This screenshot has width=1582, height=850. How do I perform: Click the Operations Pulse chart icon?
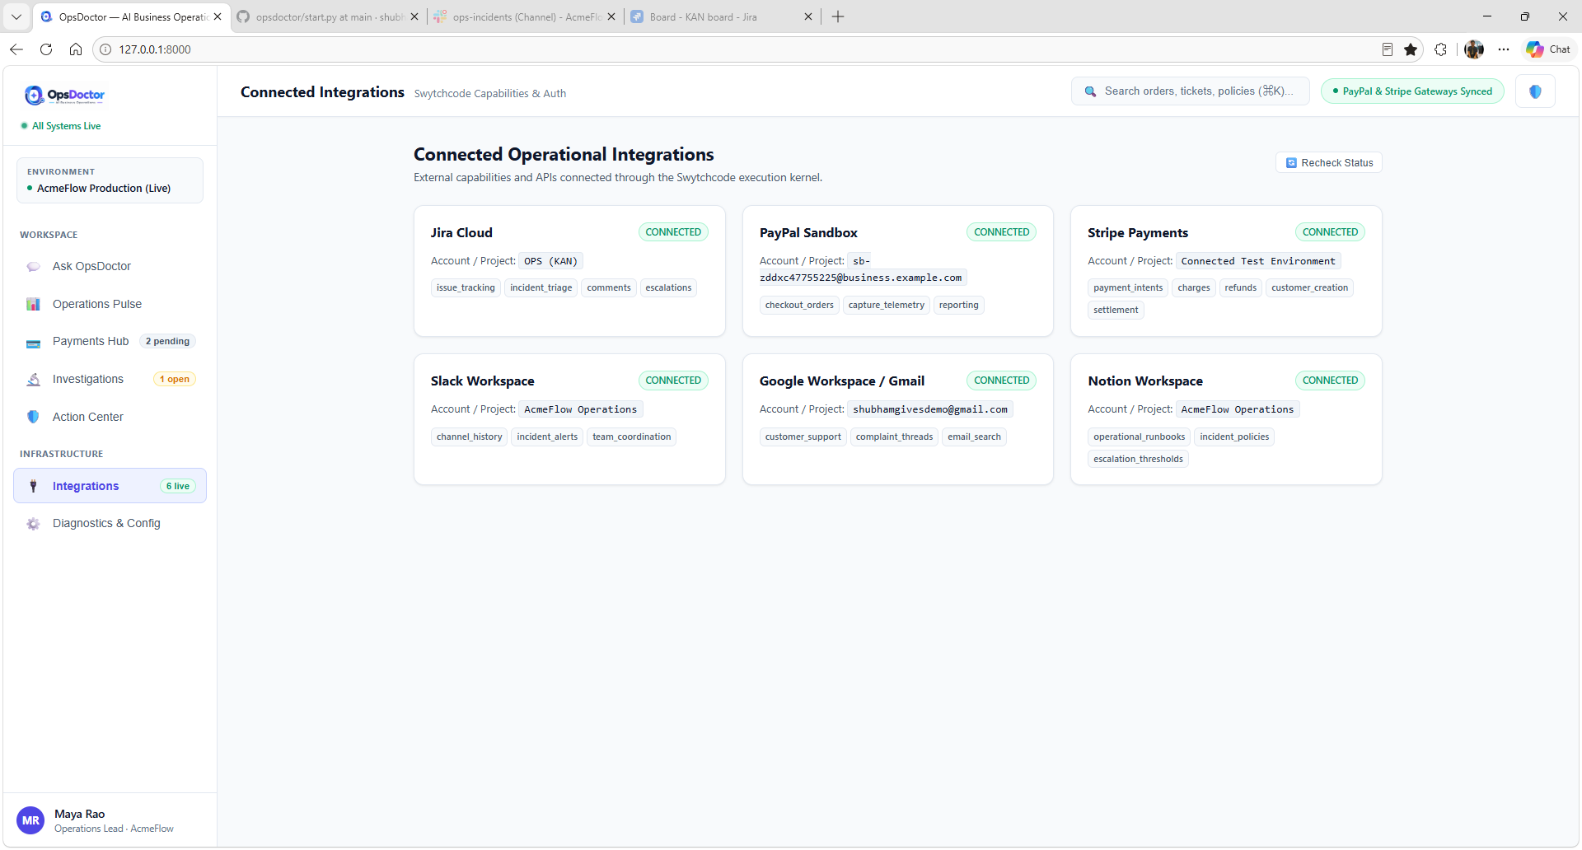33,305
